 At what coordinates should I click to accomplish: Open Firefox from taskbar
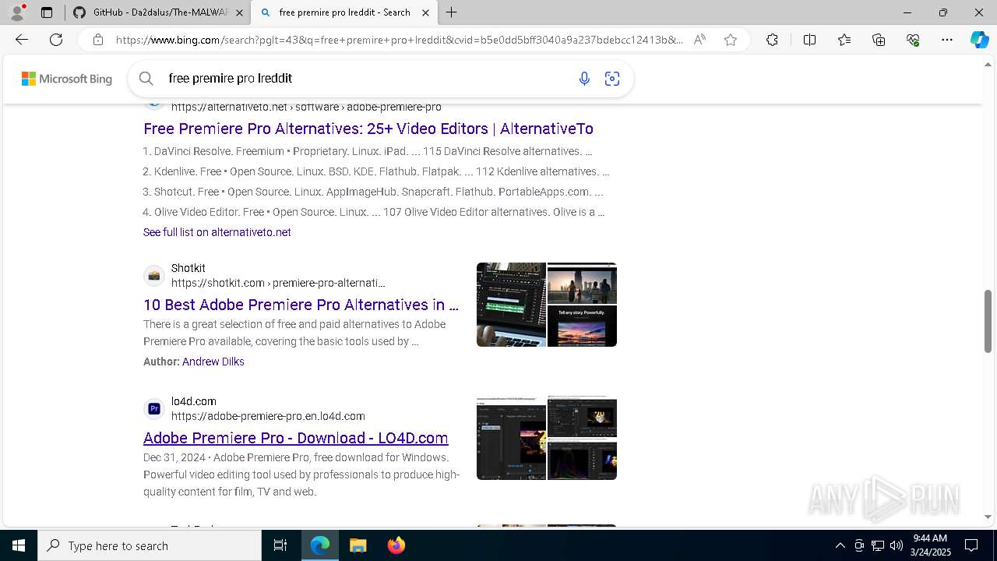click(x=396, y=545)
